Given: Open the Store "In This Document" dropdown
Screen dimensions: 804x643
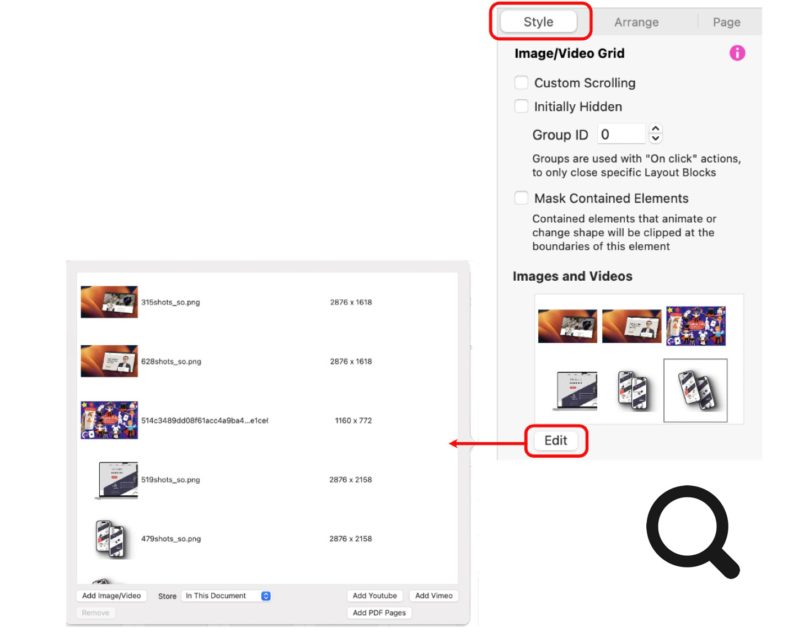Looking at the screenshot, I should [228, 596].
